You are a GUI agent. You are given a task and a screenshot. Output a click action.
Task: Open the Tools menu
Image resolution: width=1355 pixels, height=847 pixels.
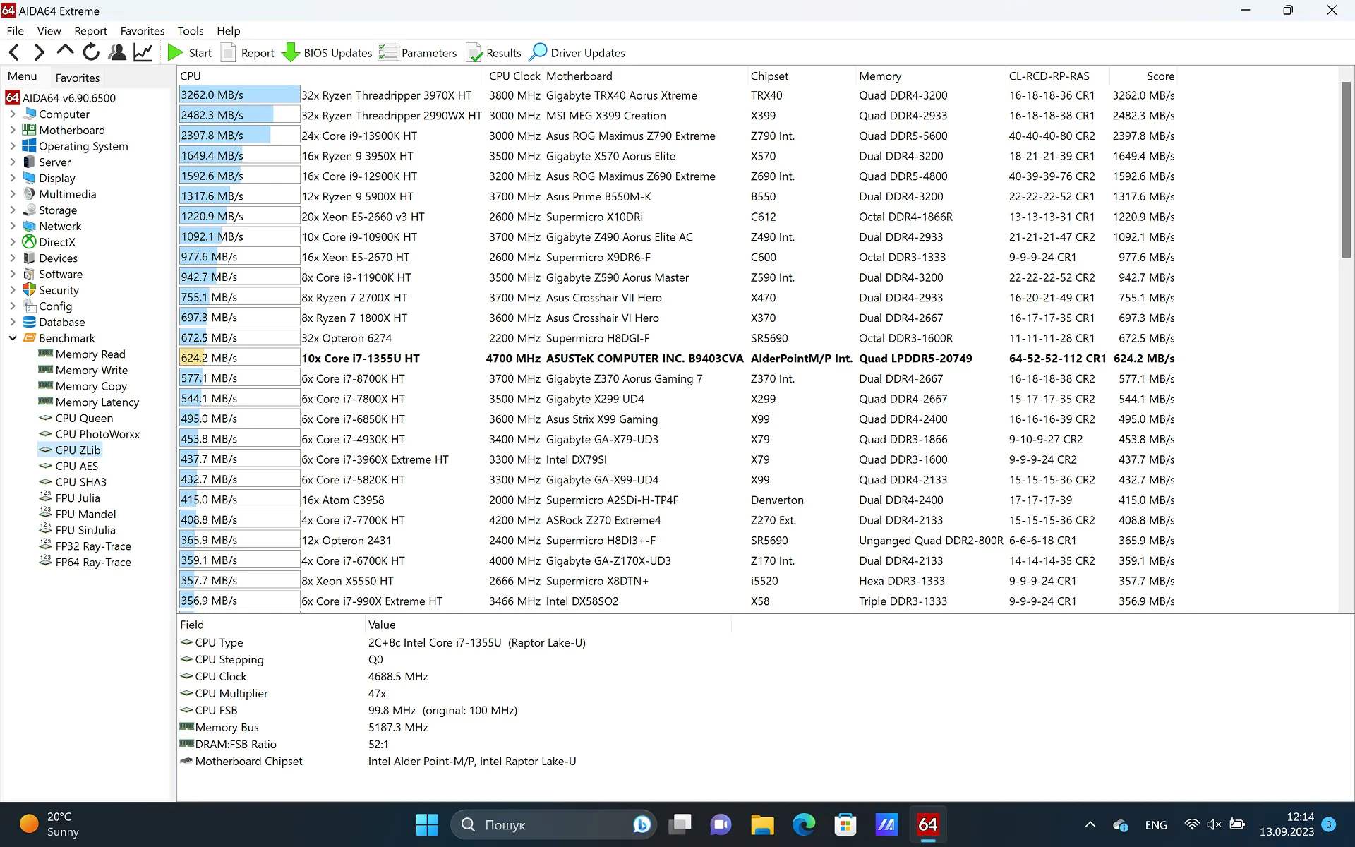(x=191, y=31)
